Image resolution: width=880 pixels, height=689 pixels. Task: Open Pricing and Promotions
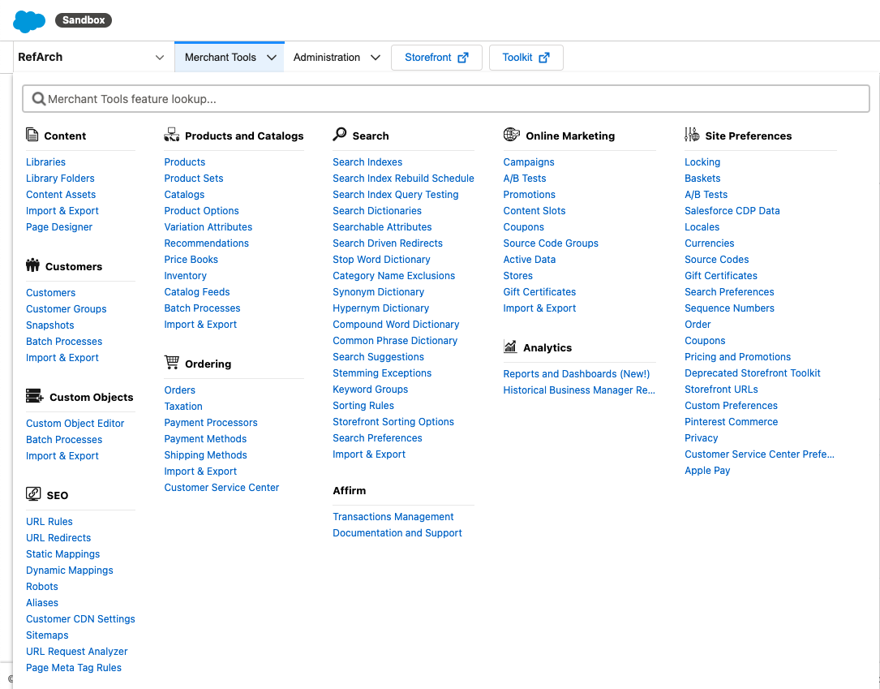pos(737,357)
